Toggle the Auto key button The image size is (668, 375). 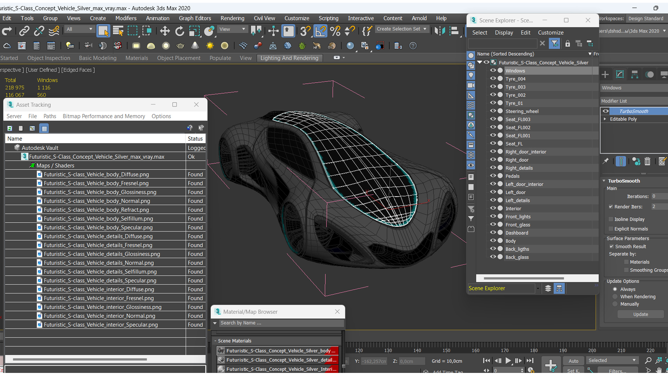[x=573, y=361]
